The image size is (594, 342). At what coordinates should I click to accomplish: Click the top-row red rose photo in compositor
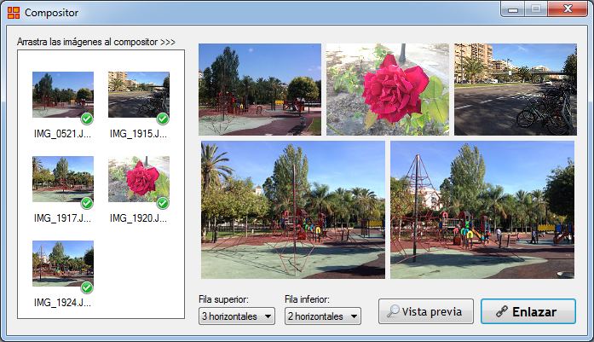tap(388, 90)
